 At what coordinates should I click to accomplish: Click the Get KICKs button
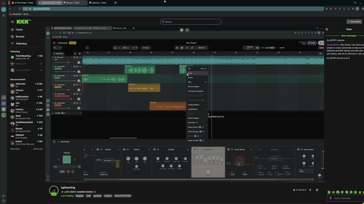tap(354, 22)
